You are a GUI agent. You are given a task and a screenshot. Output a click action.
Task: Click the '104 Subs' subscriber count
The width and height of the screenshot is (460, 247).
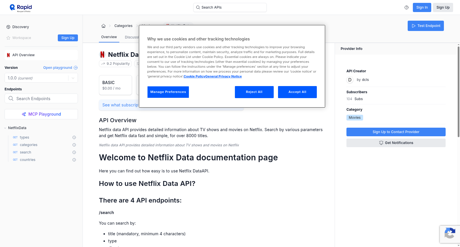click(x=354, y=99)
